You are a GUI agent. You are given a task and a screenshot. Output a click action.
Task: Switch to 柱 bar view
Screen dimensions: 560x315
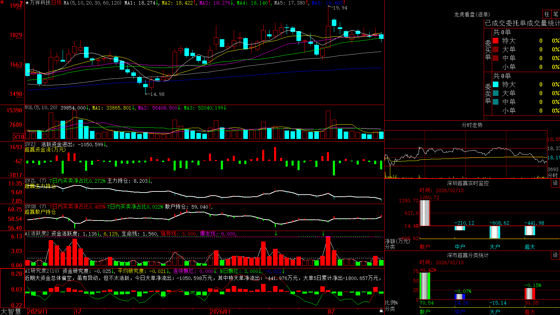pos(547,14)
